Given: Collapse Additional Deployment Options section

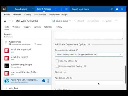Looking at the screenshot, I should pyautogui.click(x=89, y=45).
